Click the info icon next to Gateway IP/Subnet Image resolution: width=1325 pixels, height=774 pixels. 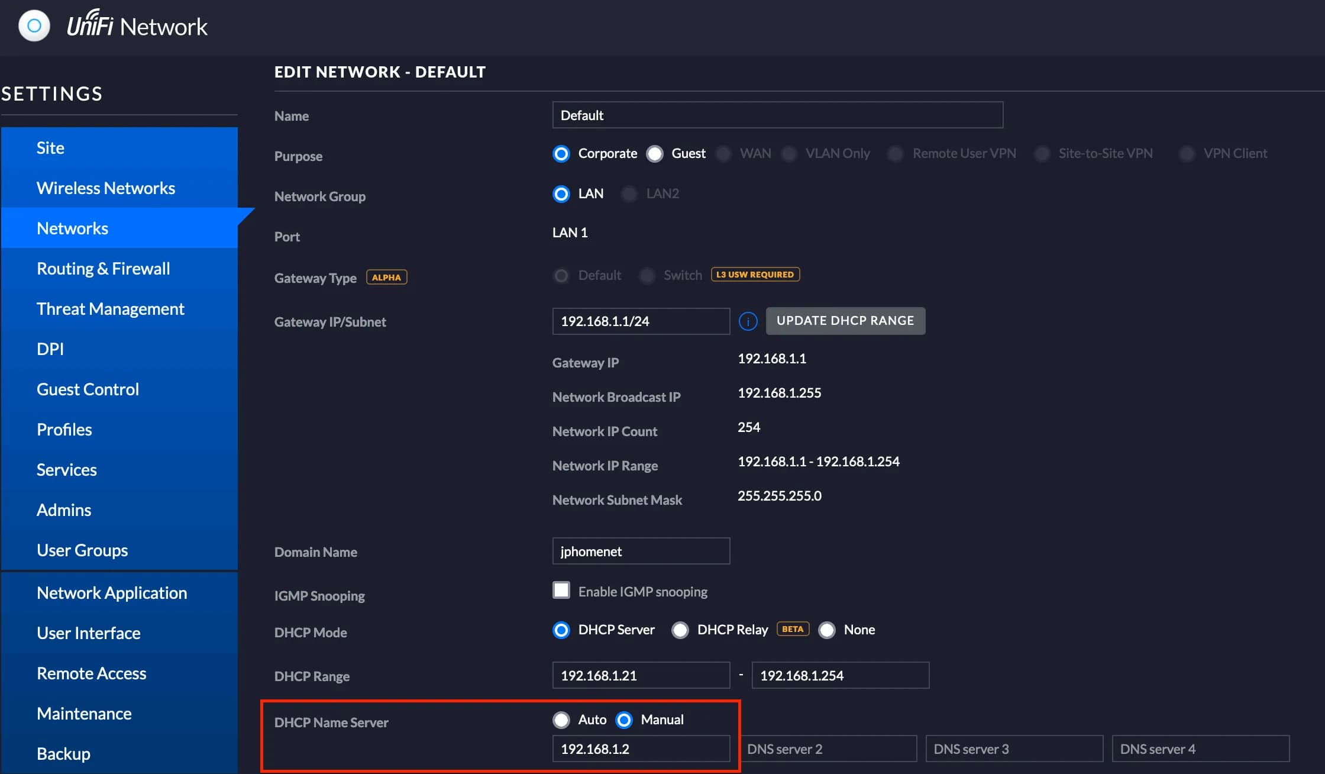coord(748,321)
